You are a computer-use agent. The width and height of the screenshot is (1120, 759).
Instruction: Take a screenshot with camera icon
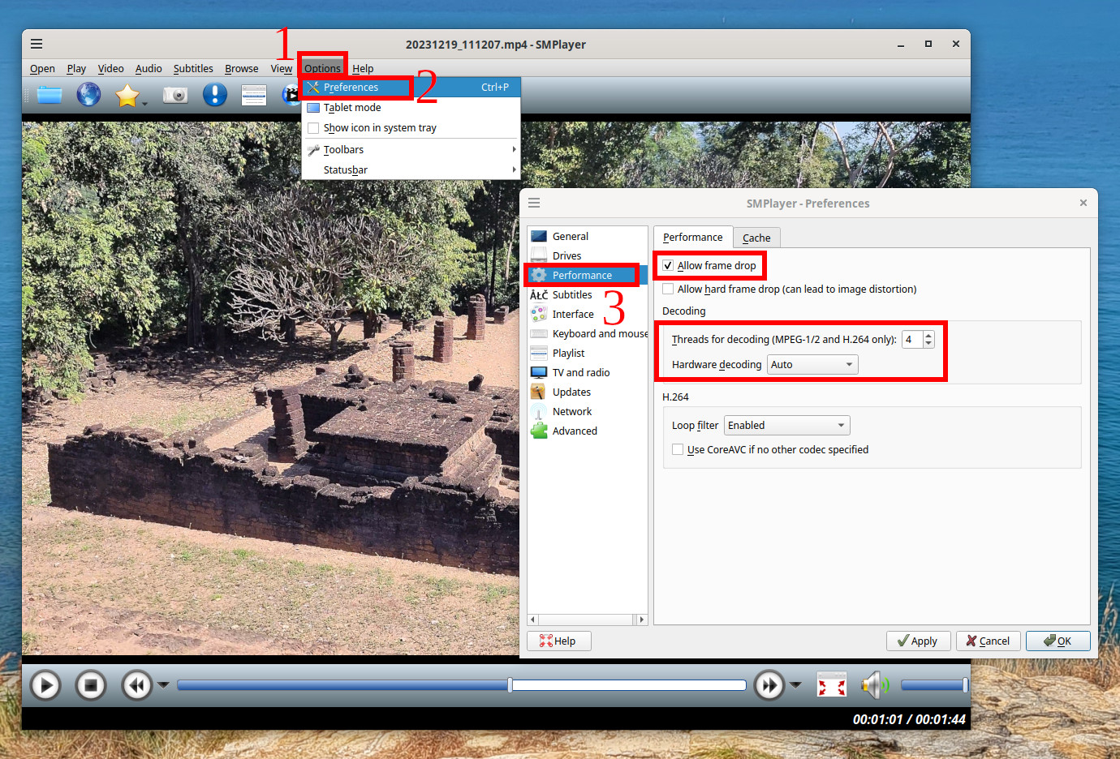click(x=175, y=95)
